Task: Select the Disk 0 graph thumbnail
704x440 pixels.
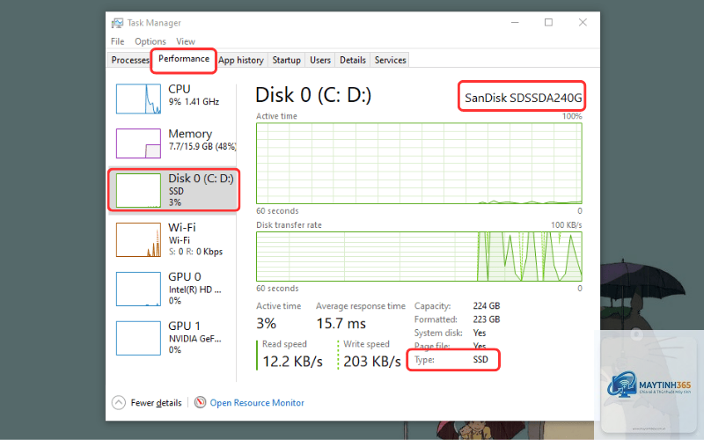Action: tap(138, 190)
